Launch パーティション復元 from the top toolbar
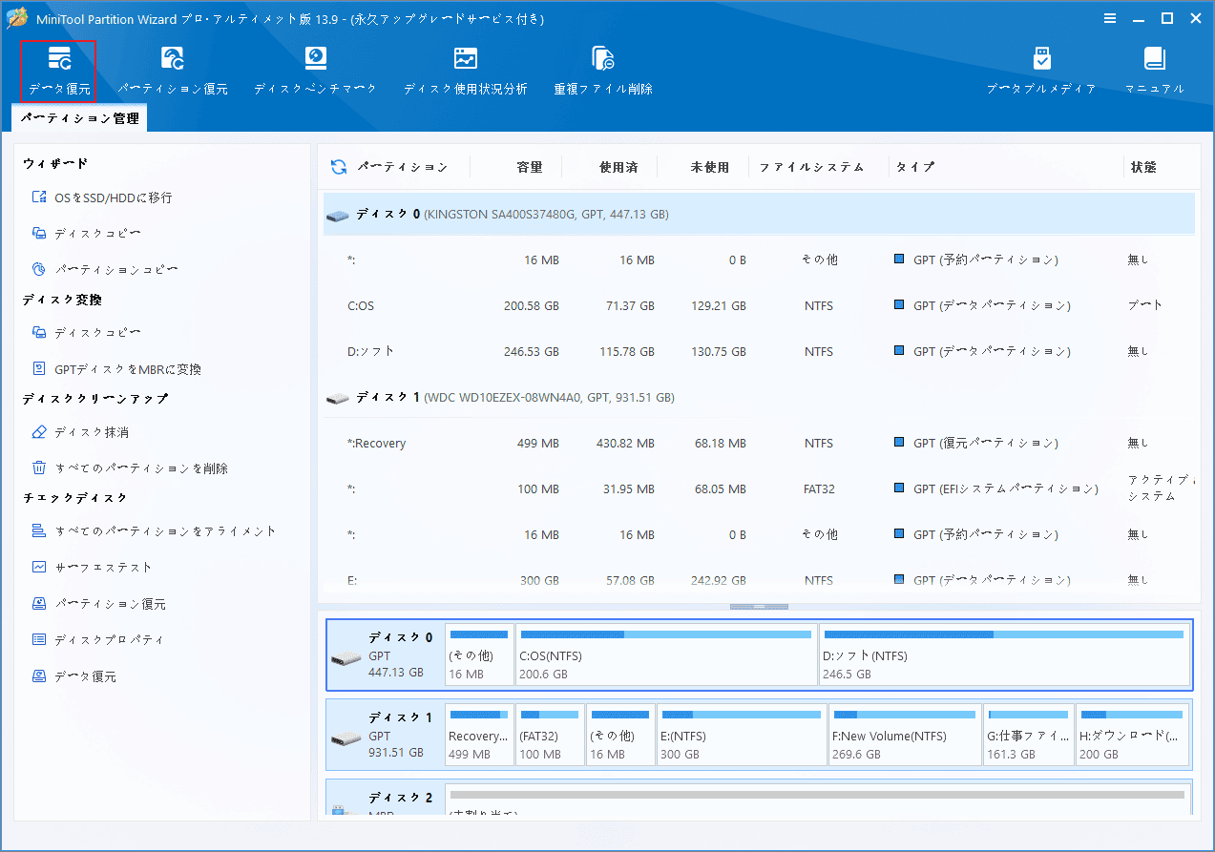 pyautogui.click(x=173, y=71)
